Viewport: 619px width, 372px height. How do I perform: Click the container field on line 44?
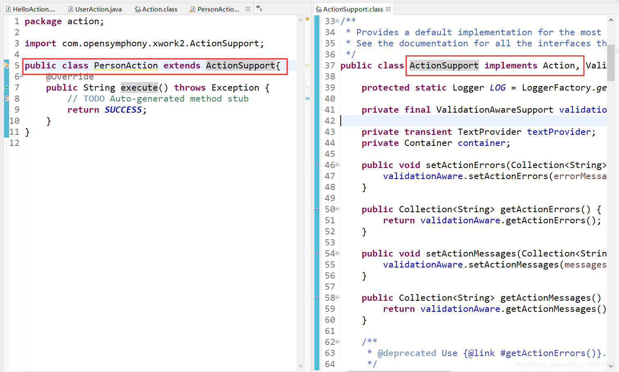point(481,143)
